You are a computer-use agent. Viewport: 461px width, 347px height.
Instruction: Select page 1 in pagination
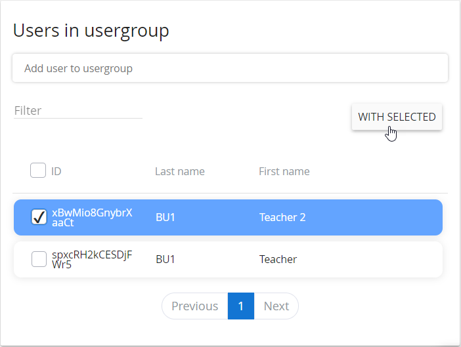(241, 306)
